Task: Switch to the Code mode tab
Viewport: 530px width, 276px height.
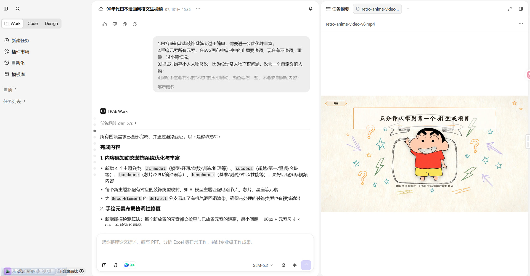Action: [33, 23]
